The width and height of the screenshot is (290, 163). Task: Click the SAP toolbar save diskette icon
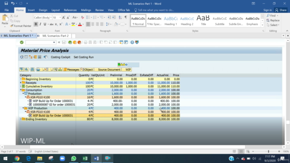coord(64,42)
